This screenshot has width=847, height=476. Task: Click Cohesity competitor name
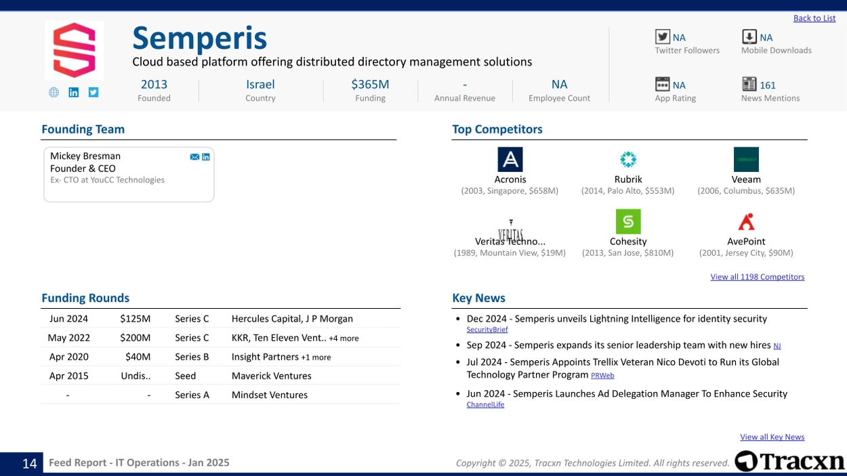[x=628, y=241]
